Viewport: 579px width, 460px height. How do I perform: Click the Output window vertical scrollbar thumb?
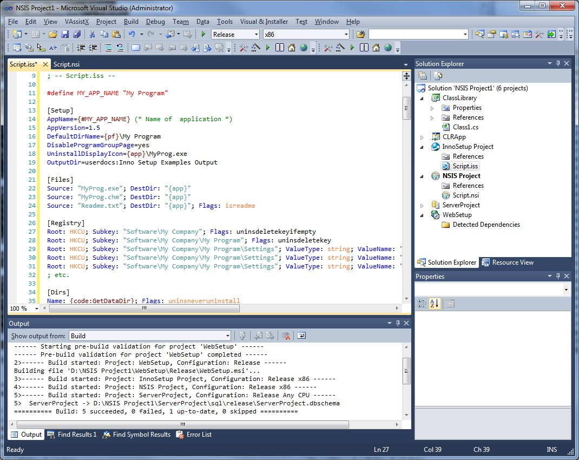(x=406, y=371)
